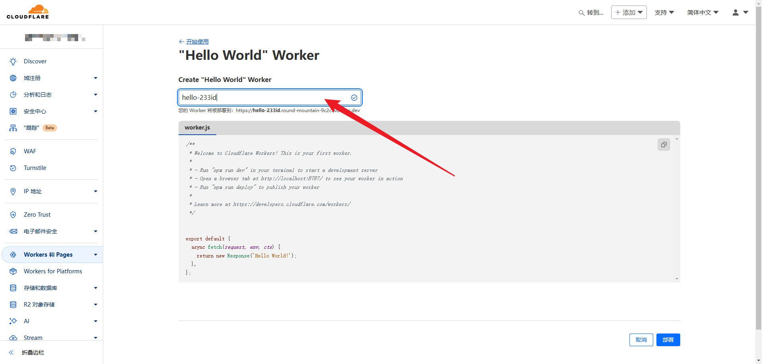This screenshot has width=762, height=364.
Task: Click the 取消 cancel button
Action: (x=641, y=340)
